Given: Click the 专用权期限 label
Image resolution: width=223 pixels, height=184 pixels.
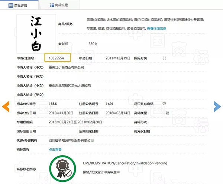Looking at the screenshot, I should [25, 122].
